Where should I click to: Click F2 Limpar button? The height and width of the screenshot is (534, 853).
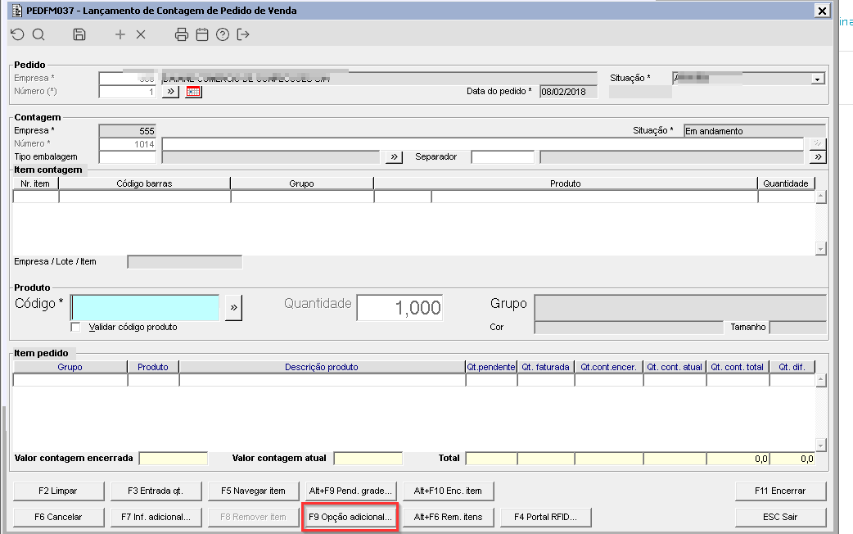click(58, 491)
